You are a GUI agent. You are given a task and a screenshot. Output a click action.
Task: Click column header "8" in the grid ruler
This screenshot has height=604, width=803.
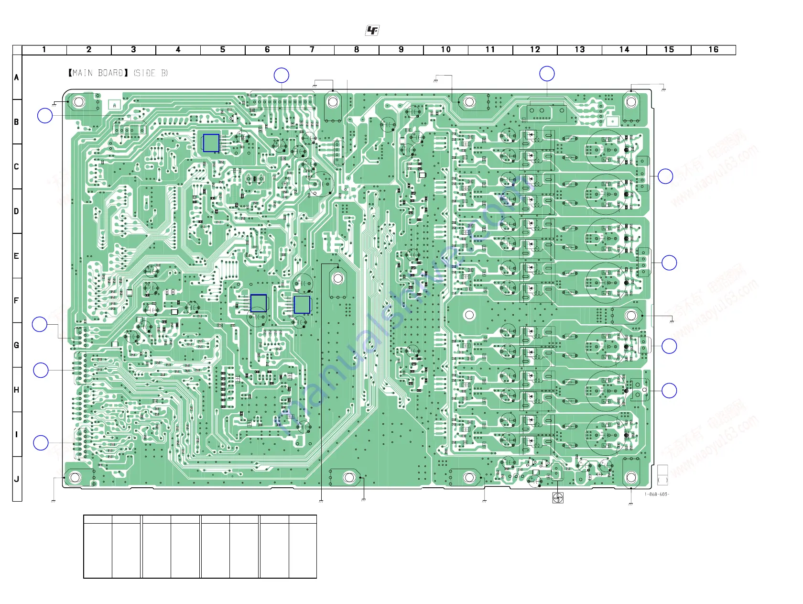357,50
